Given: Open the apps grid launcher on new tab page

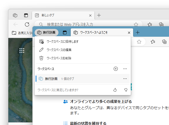Looking at the screenshot, I should point(22,51).
